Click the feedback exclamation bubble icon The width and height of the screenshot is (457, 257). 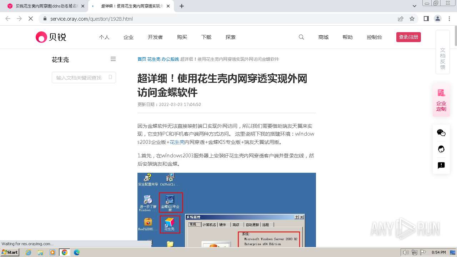tap(441, 165)
